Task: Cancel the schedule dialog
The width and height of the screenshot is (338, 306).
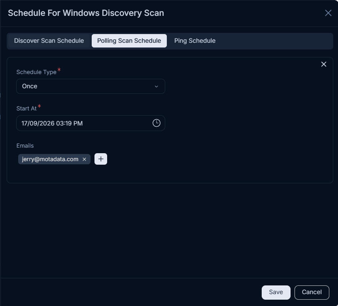Action: pos(312,292)
